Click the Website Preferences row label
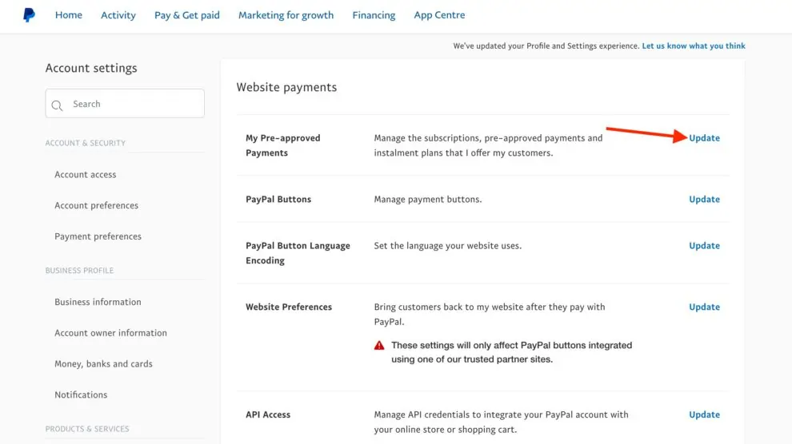792x444 pixels. pos(289,307)
